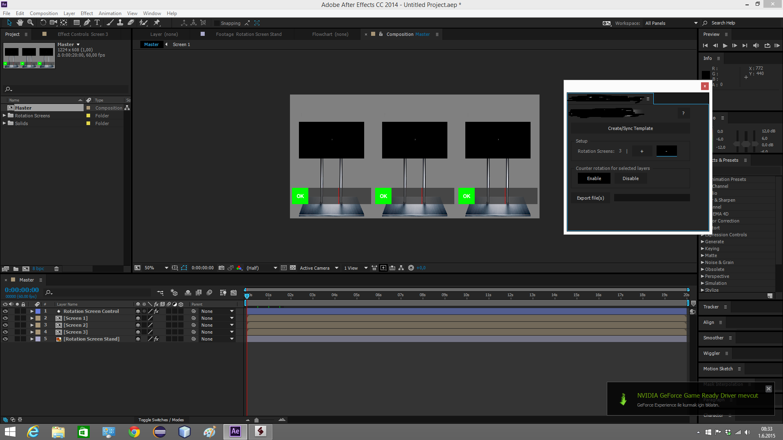Open the Workspace All Panels dropdown
The width and height of the screenshot is (783, 440).
671,23
